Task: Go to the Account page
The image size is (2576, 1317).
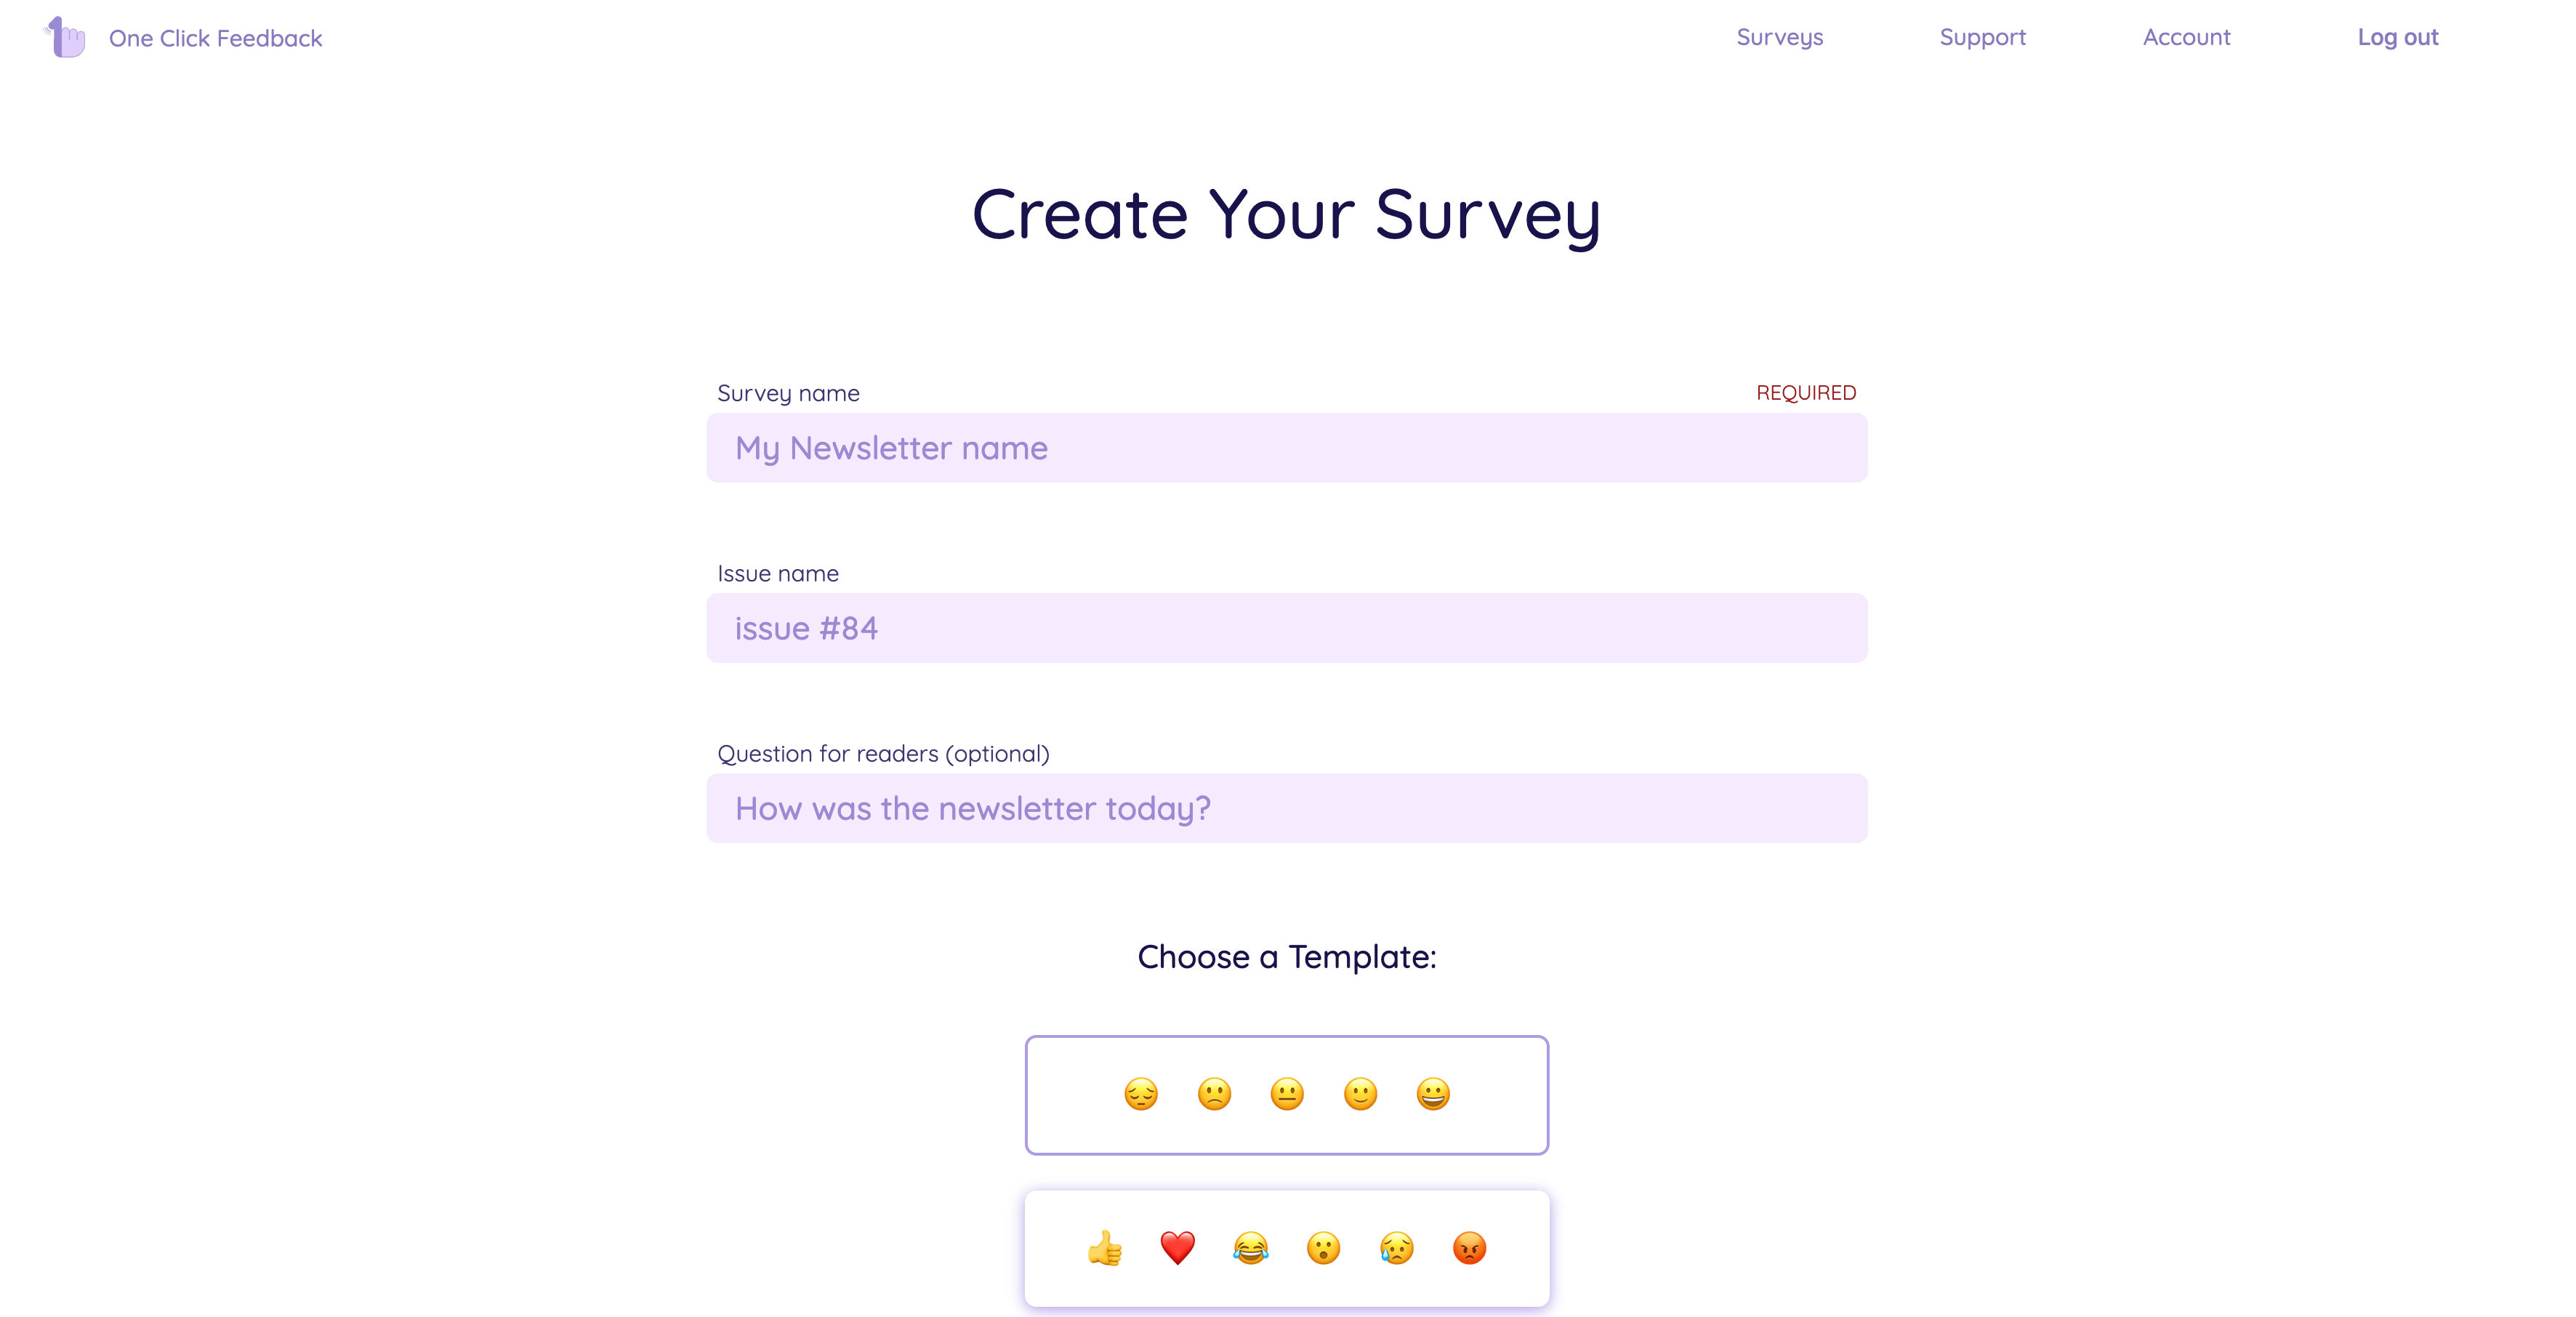Action: click(x=2187, y=37)
